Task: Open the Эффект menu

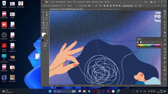Action: 88,2
